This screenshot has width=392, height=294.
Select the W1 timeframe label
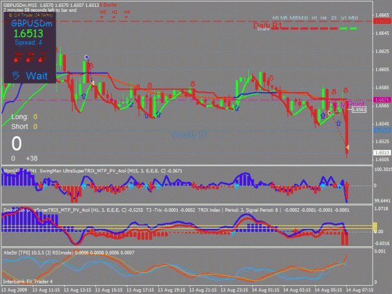(x=344, y=18)
